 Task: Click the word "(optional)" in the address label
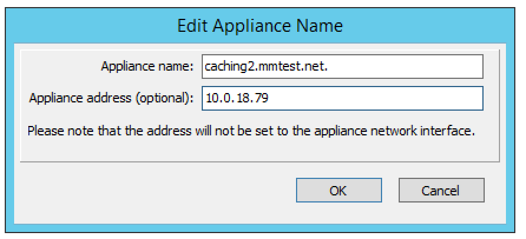(165, 98)
